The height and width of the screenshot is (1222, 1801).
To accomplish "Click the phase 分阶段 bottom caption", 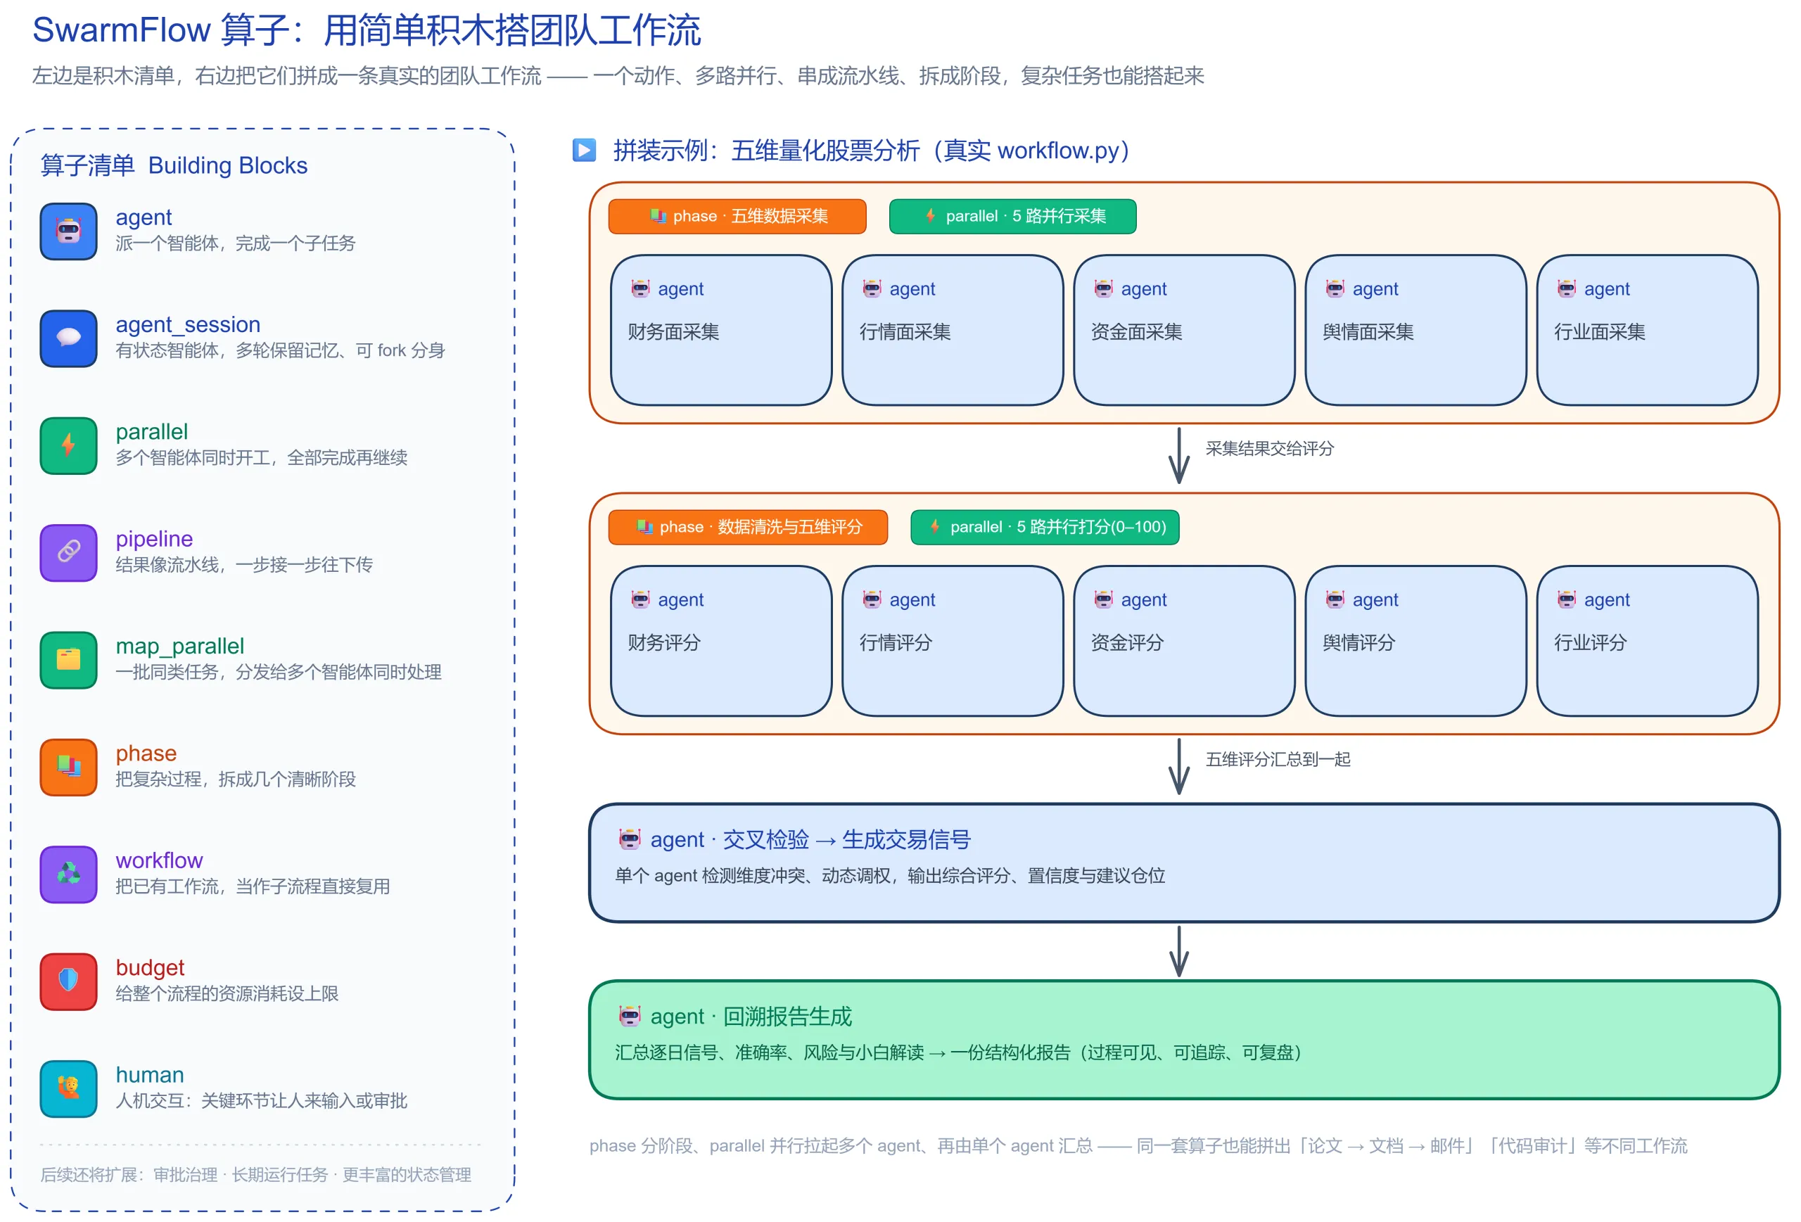I will [1138, 1145].
